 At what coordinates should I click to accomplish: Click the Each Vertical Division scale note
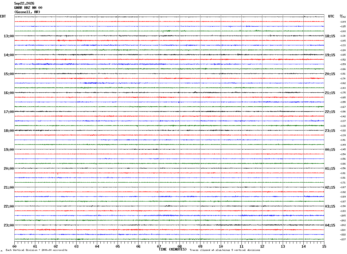click(36, 250)
